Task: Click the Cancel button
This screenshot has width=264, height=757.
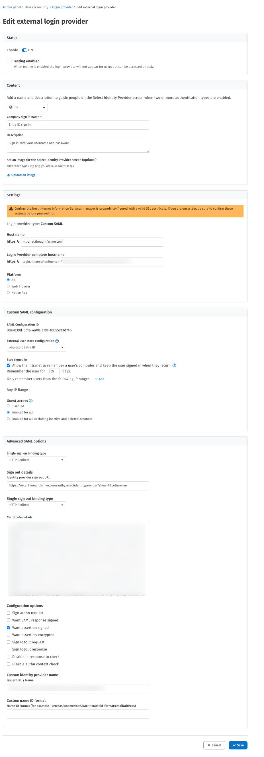Action: pyautogui.click(x=214, y=745)
